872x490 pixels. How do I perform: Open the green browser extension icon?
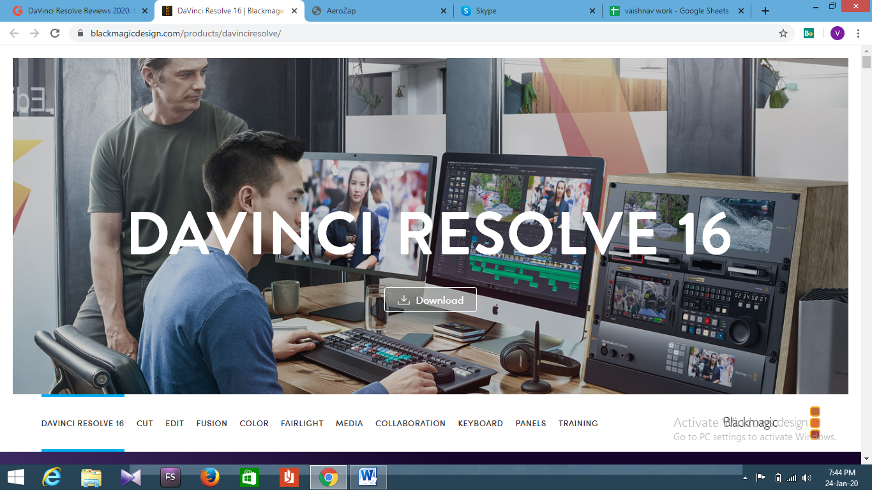(x=809, y=33)
